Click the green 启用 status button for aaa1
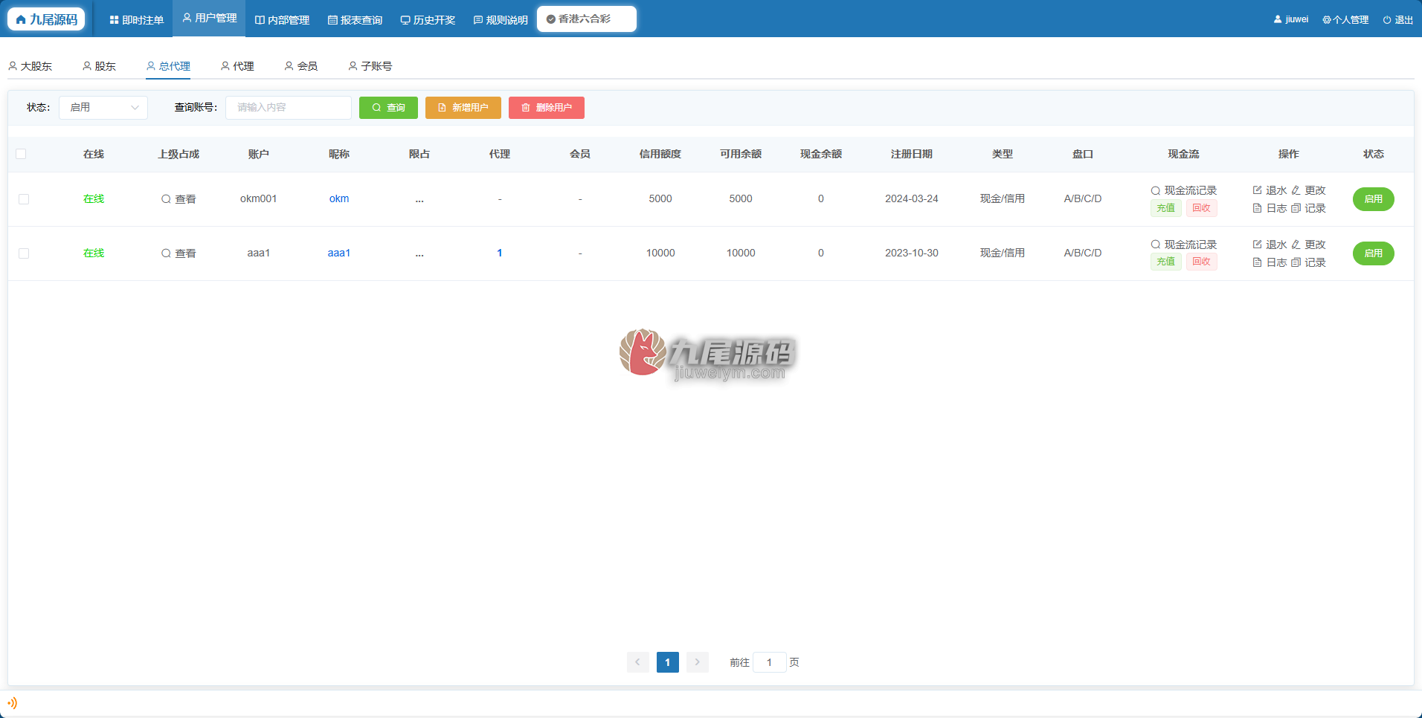Viewport: 1422px width, 718px height. [x=1373, y=253]
